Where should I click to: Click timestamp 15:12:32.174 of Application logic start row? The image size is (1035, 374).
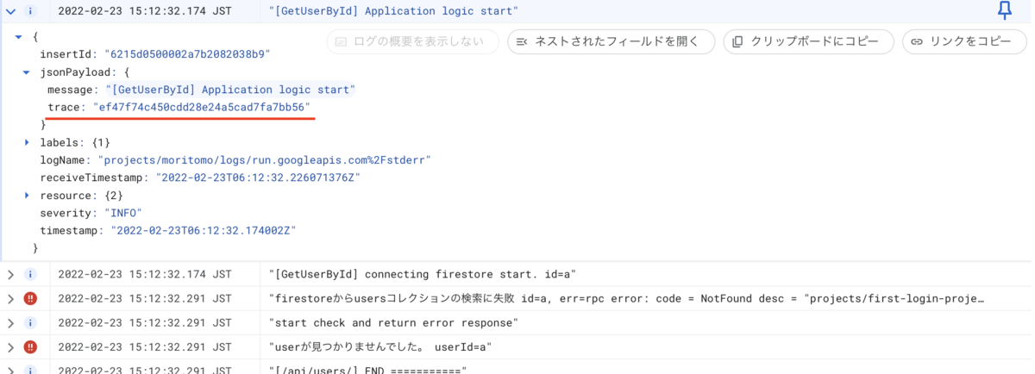click(145, 11)
